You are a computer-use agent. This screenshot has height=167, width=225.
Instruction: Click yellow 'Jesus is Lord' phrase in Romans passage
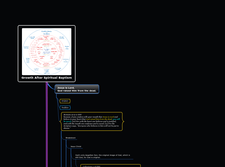click(108, 117)
